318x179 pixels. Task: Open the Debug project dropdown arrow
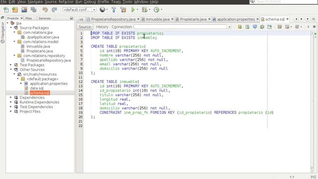[150, 9]
